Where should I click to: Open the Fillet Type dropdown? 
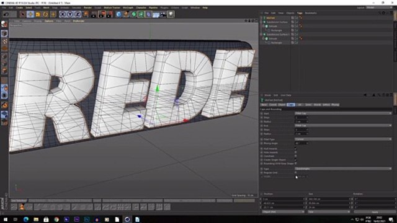[x=343, y=139]
